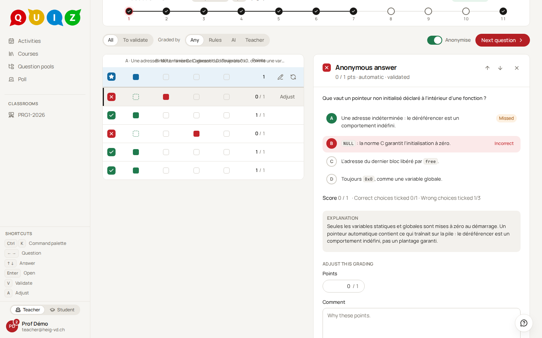
Task: Select question 1 marker on the timeline
Action: point(129,11)
